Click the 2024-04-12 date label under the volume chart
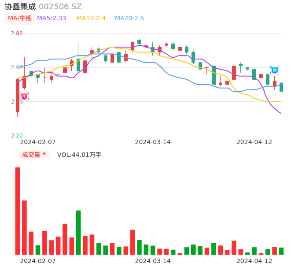Screen dimensions: 302x267 click(254, 261)
